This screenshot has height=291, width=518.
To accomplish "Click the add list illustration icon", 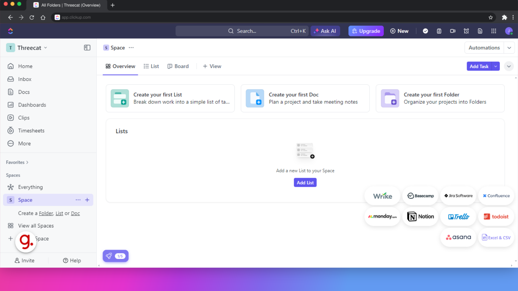I will (305, 151).
